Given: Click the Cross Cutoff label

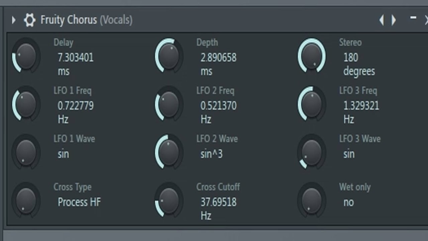Looking at the screenshot, I should coord(218,187).
